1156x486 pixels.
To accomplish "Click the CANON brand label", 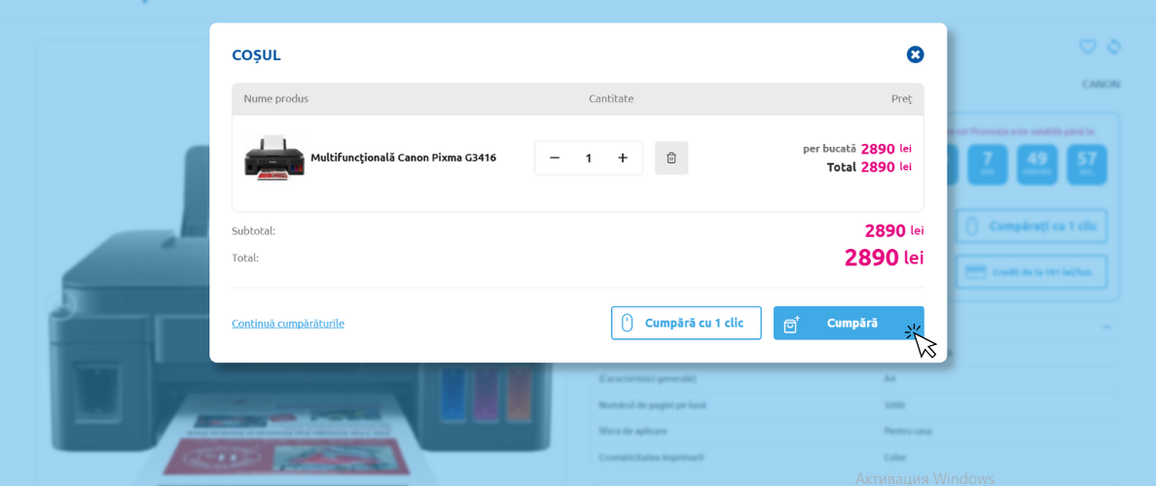I will pyautogui.click(x=1101, y=85).
